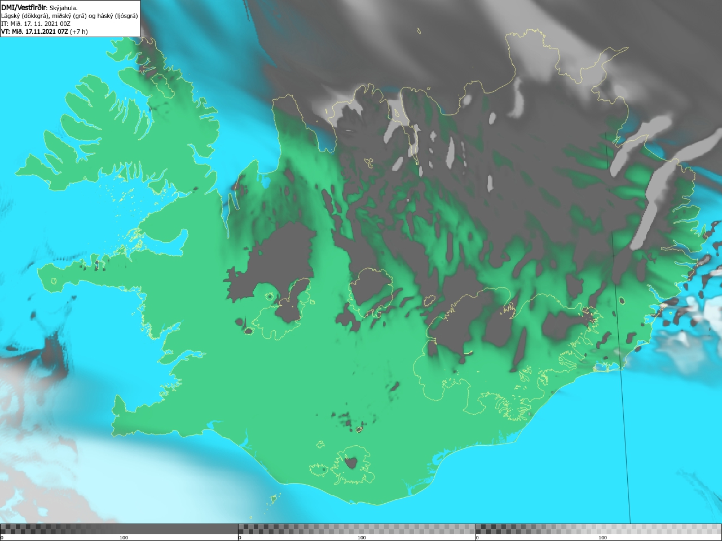
Task: Click the darkest gray low-cloud color scale bar
Action: pyautogui.click(x=119, y=529)
